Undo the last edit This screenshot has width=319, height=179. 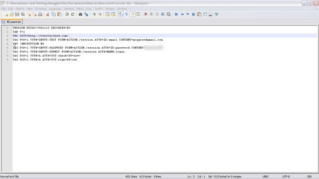click(x=67, y=14)
